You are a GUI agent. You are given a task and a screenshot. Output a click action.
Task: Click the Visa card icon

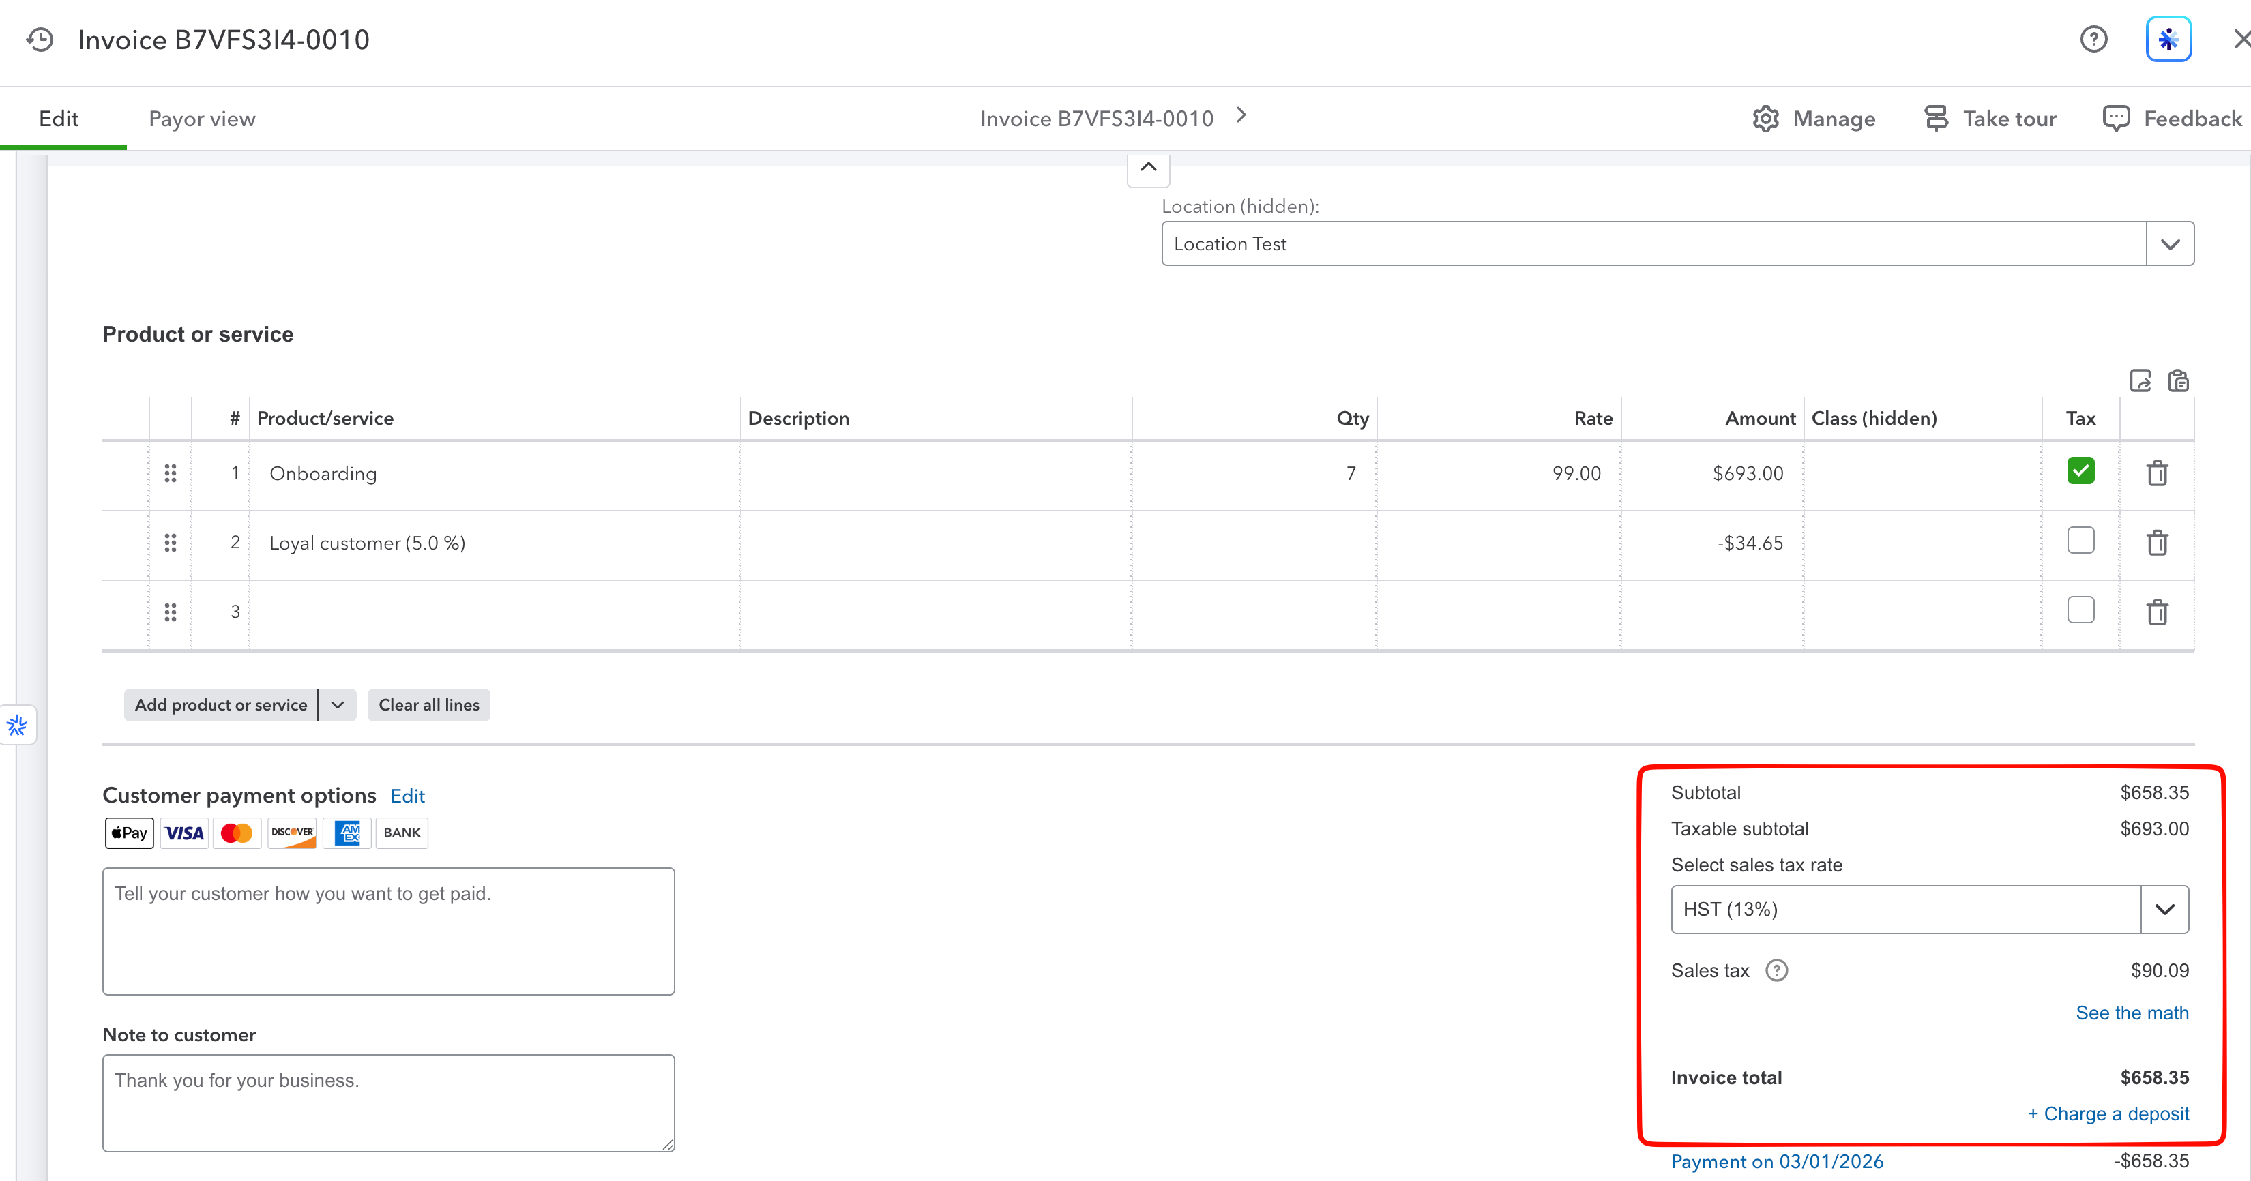pyautogui.click(x=184, y=833)
